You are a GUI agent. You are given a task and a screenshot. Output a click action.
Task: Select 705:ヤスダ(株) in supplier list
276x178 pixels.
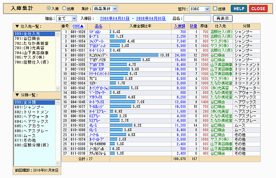[x=35, y=57]
